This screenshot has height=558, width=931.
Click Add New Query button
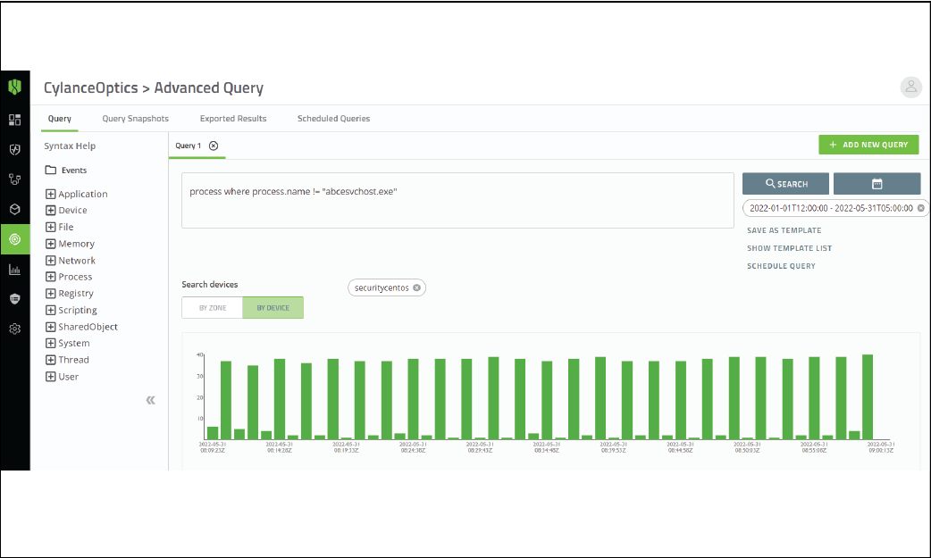coord(868,145)
